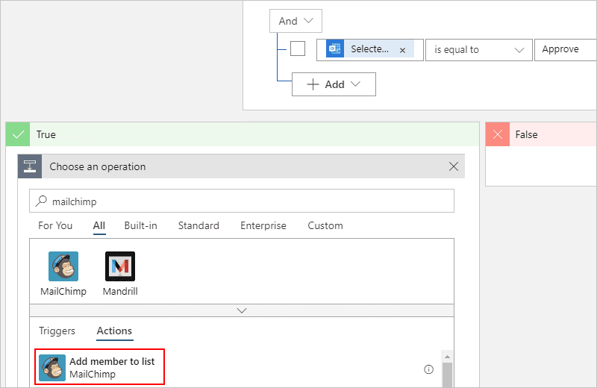Tick the condition row checkbox
Image resolution: width=597 pixels, height=388 pixels.
point(298,48)
